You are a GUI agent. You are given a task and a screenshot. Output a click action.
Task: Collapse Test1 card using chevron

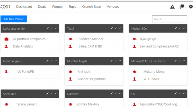point(120,28)
